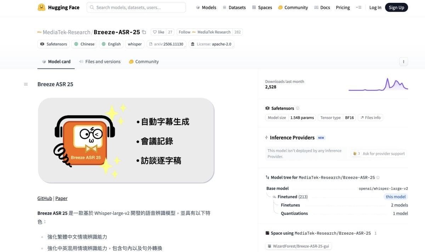
Task: Open the arxiv:2506.11130 tag
Action: pyautogui.click(x=166, y=44)
